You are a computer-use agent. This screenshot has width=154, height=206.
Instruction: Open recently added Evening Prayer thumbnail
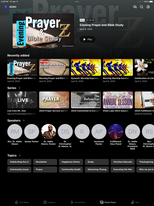22,67
